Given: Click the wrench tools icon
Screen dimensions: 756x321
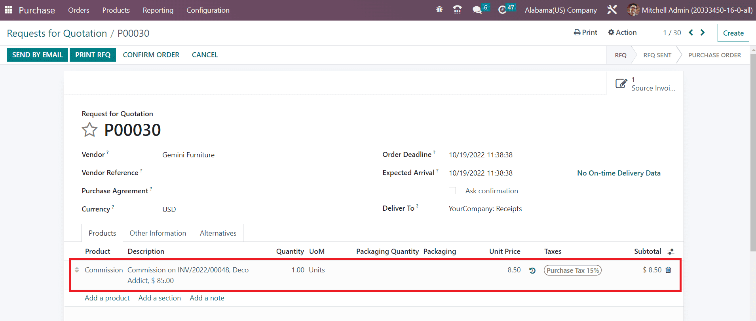Looking at the screenshot, I should (x=612, y=10).
